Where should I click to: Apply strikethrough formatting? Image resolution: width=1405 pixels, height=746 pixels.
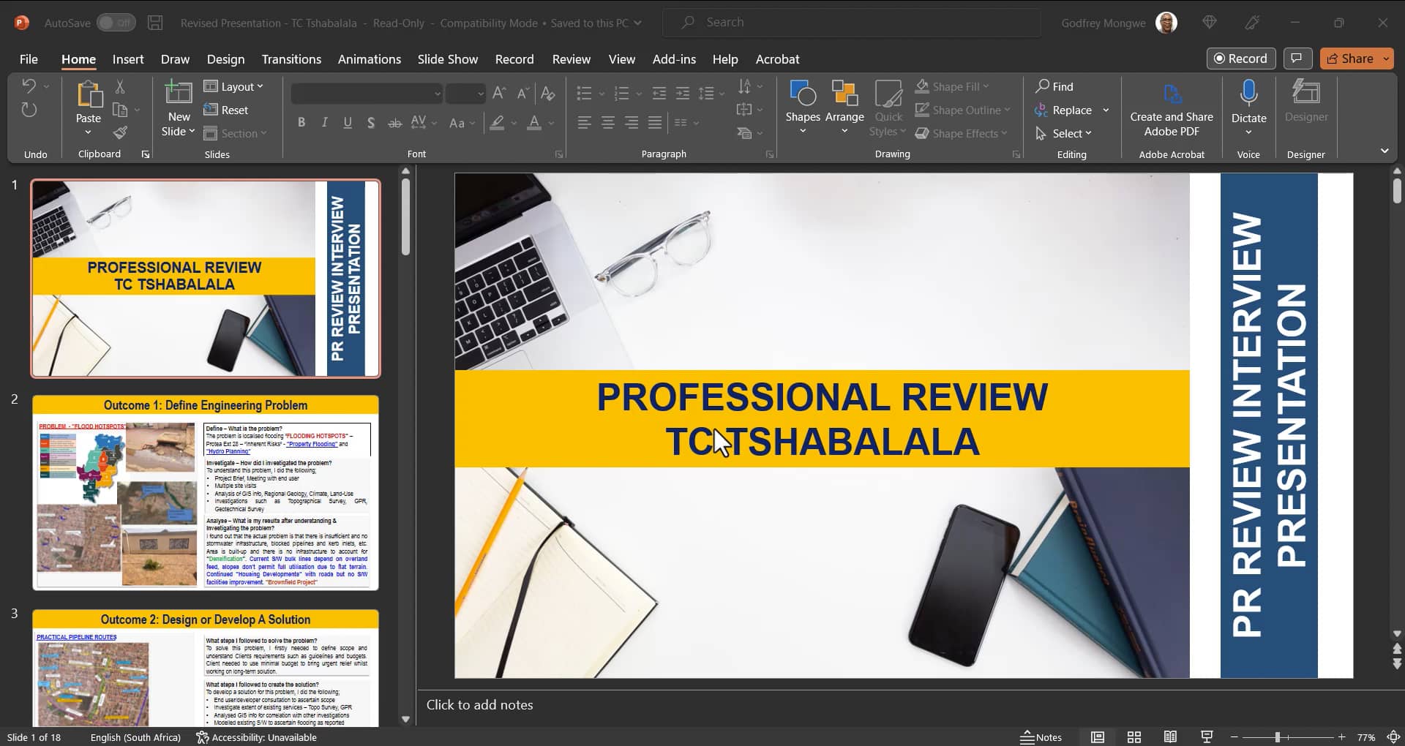coord(394,122)
